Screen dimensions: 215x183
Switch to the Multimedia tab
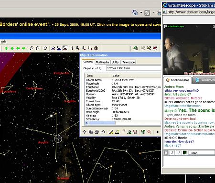[102, 62]
